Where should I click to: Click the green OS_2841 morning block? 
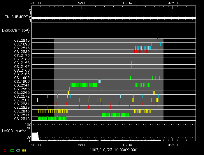(x=84, y=85)
